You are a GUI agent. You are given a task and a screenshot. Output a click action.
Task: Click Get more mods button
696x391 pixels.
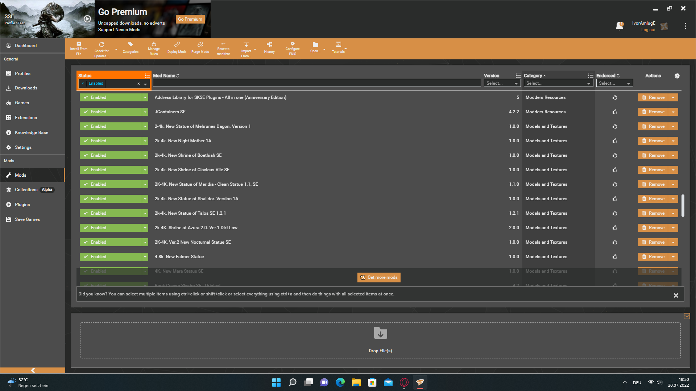[379, 277]
